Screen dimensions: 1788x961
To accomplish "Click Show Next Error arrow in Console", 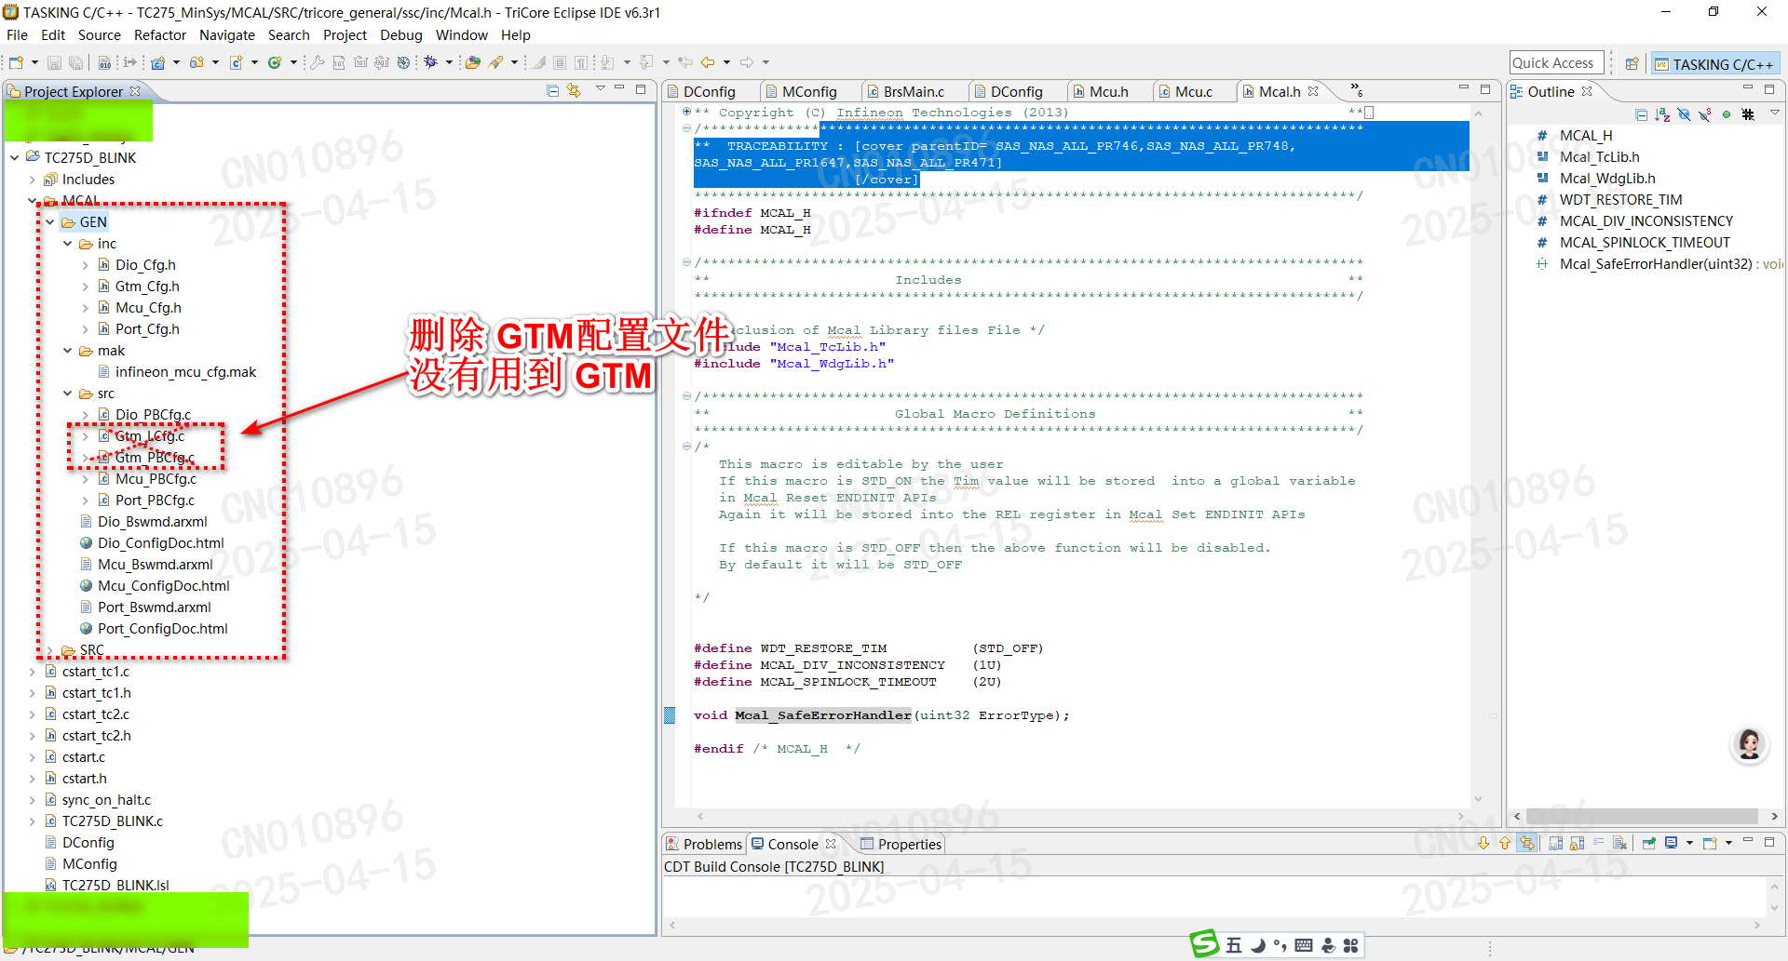I will pos(1483,843).
